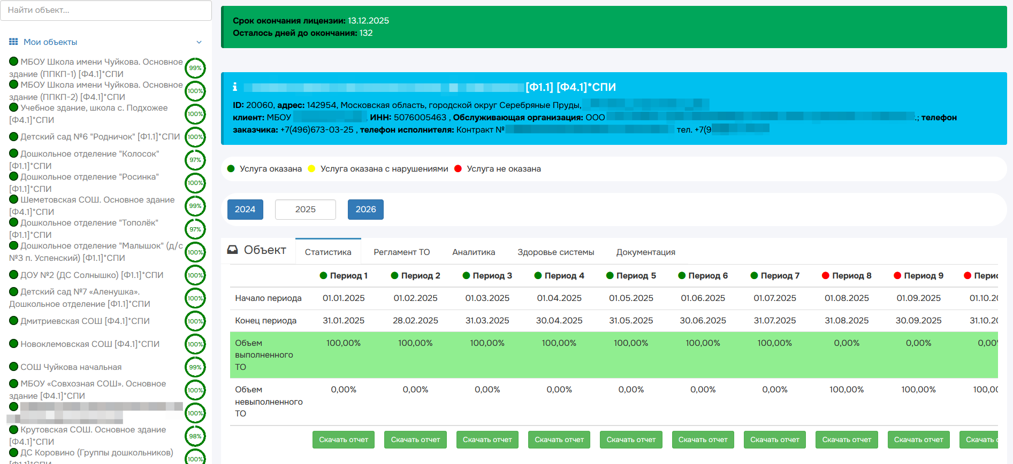The image size is (1013, 464).
Task: Click red Услуга не оказана legend dot
Action: coord(458,168)
